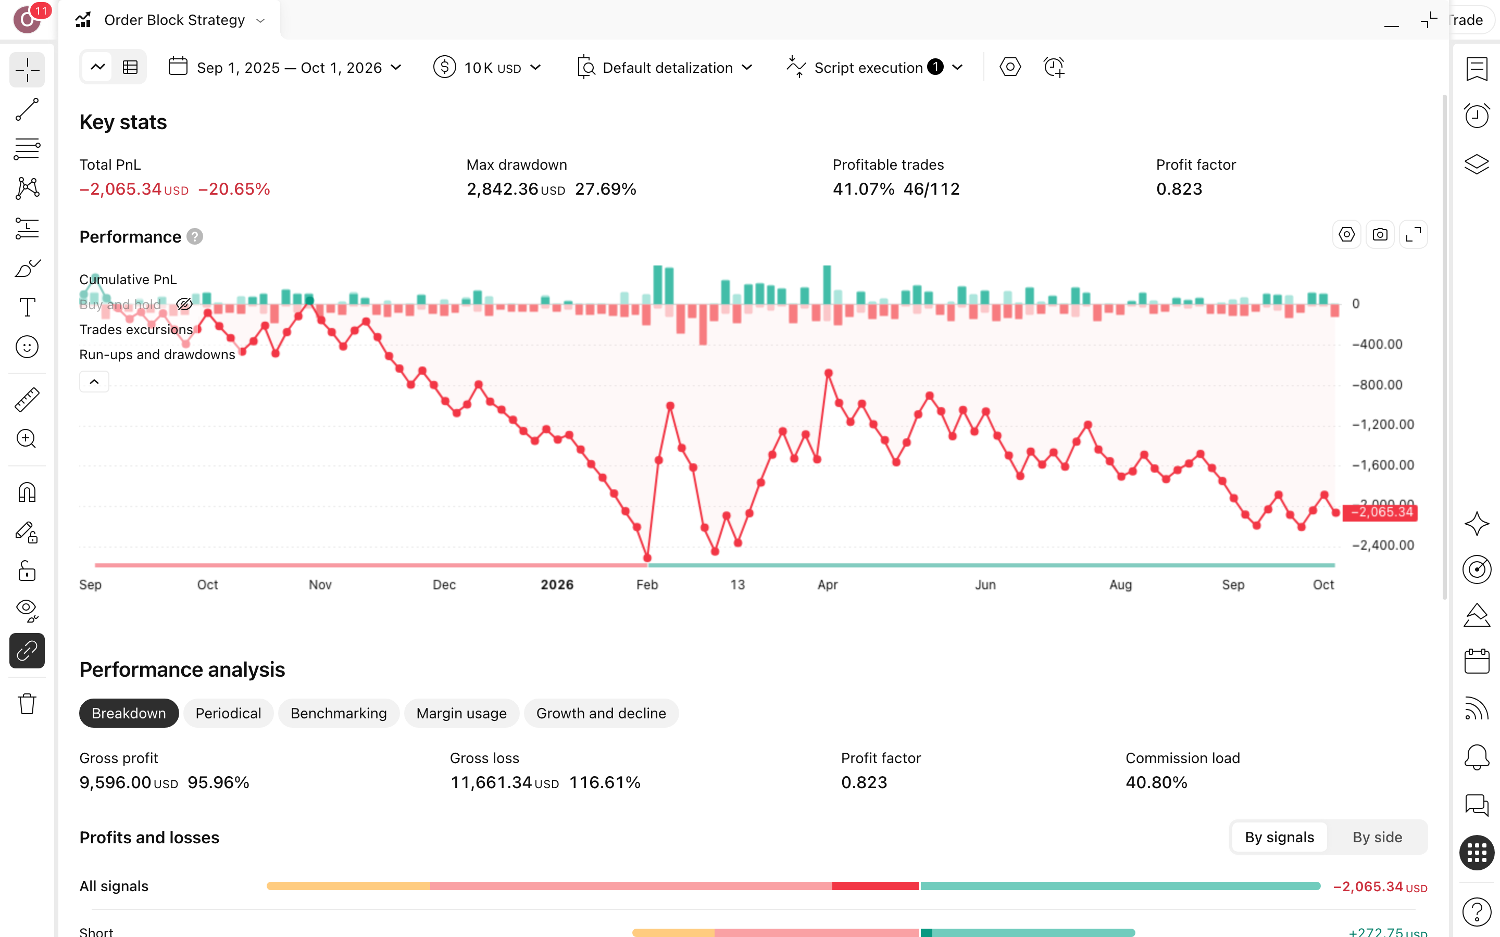Open the date range dropdown
The width and height of the screenshot is (1500, 937).
coord(285,68)
